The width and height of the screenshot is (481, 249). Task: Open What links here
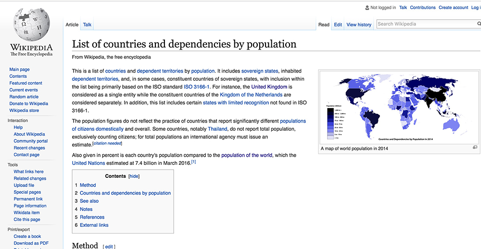tap(28, 172)
